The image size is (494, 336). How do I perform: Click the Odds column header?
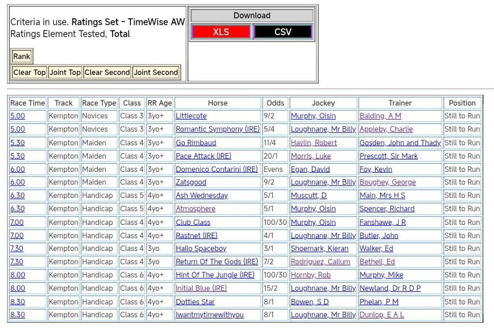click(275, 103)
